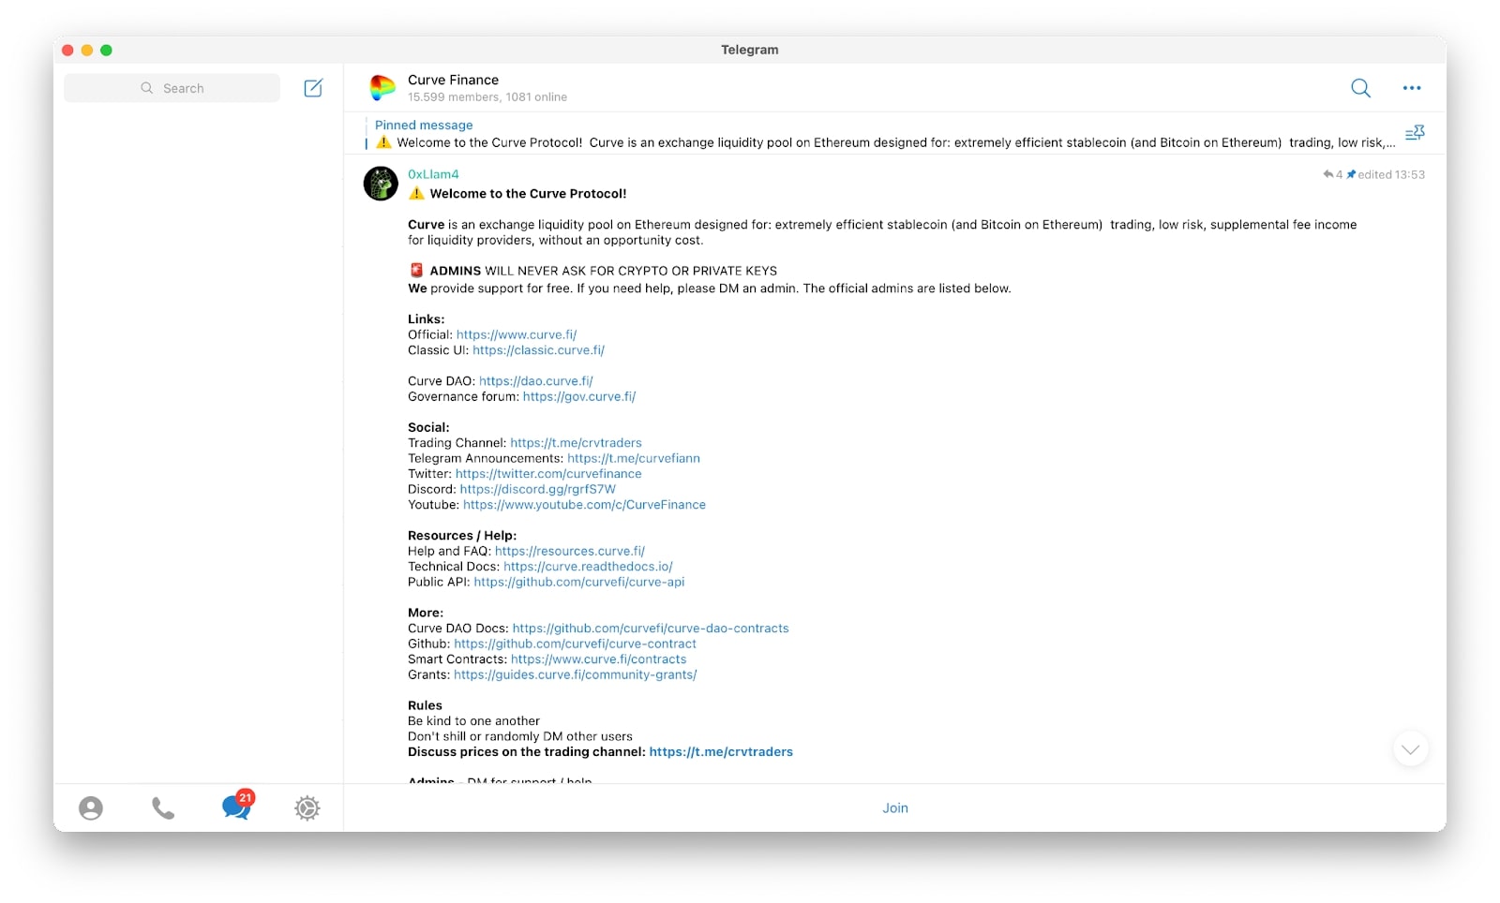Viewport: 1500px width, 903px height.
Task: Open the three-dot more options menu
Action: 1412,88
